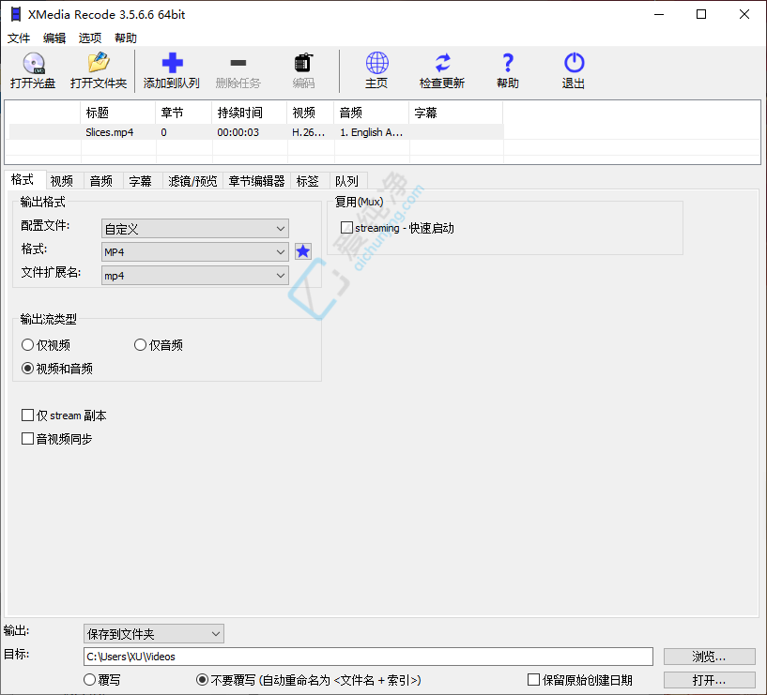This screenshot has height=695, width=767.
Task: Switch to the 队列 tab
Action: coord(346,181)
